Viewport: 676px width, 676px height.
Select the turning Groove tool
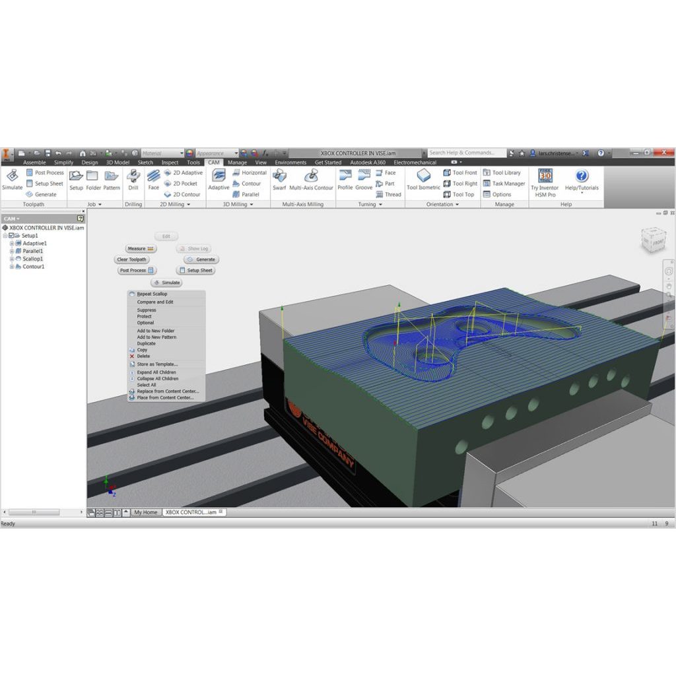coord(364,180)
